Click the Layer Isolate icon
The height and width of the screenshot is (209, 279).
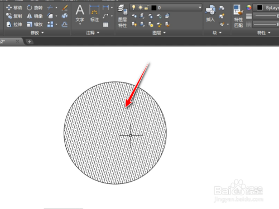pos(142,16)
